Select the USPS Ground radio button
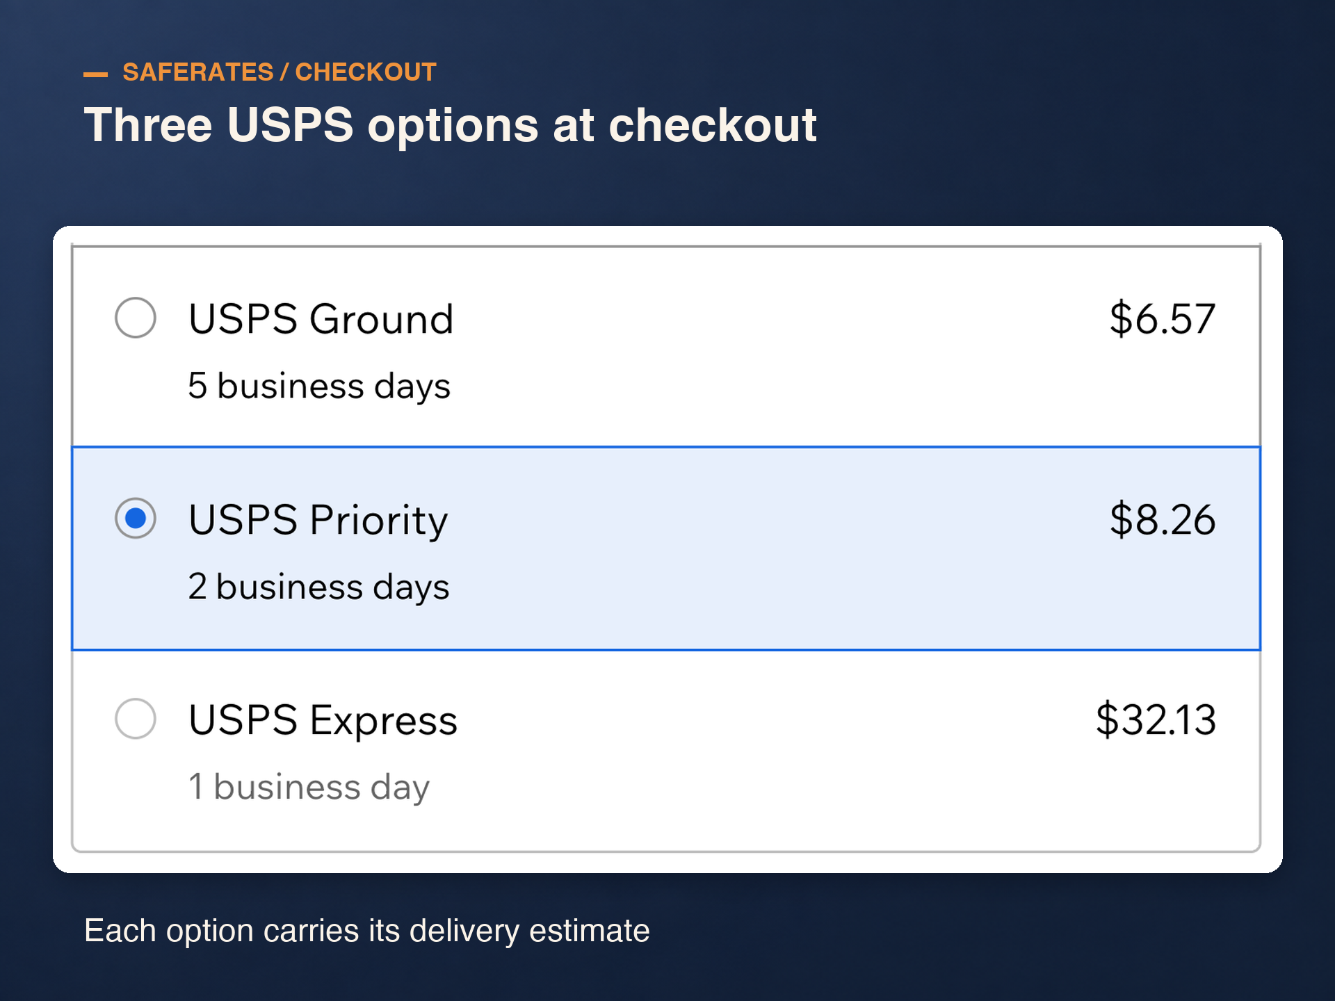The height and width of the screenshot is (1001, 1335). 135,318
